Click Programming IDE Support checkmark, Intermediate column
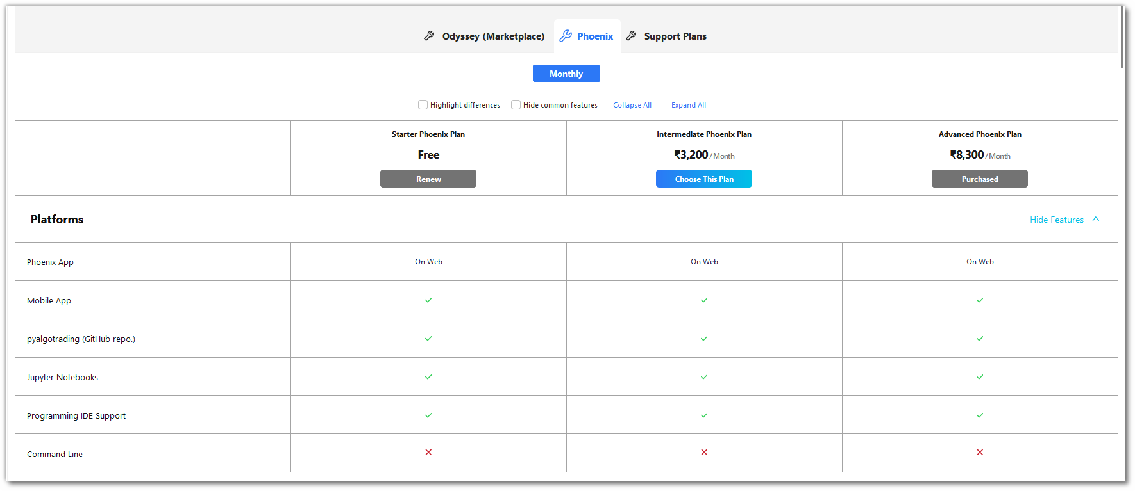The image size is (1135, 491). coord(704,415)
